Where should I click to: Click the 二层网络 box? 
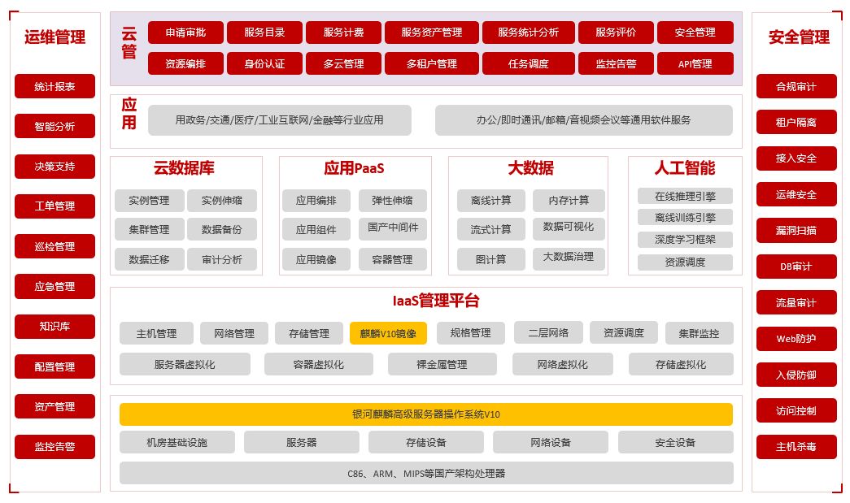coord(548,333)
